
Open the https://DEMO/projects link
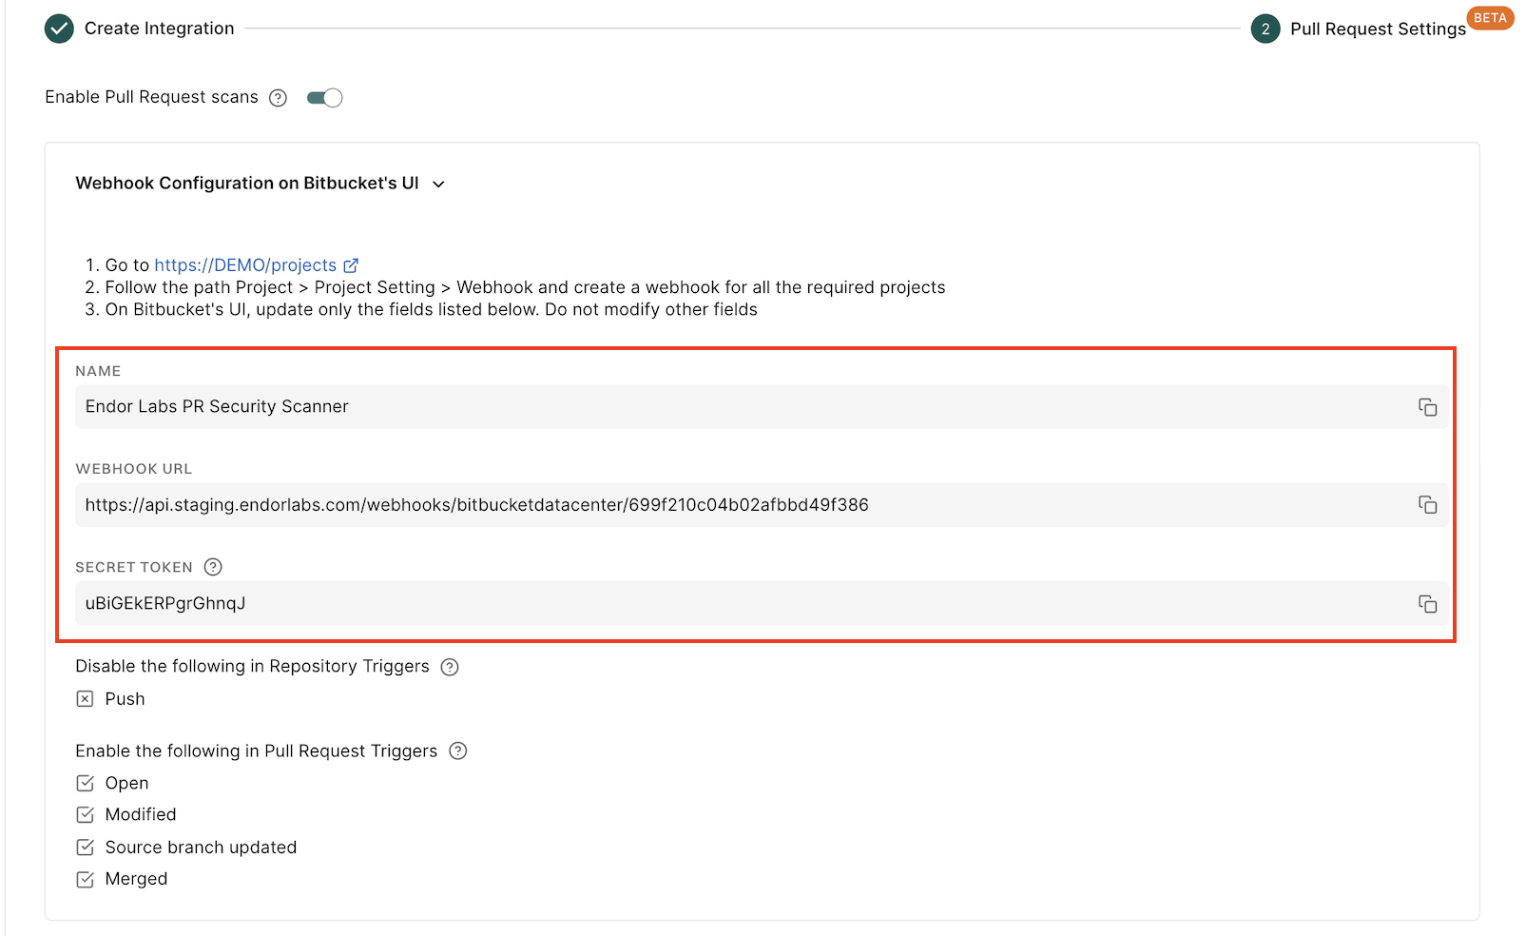(245, 264)
